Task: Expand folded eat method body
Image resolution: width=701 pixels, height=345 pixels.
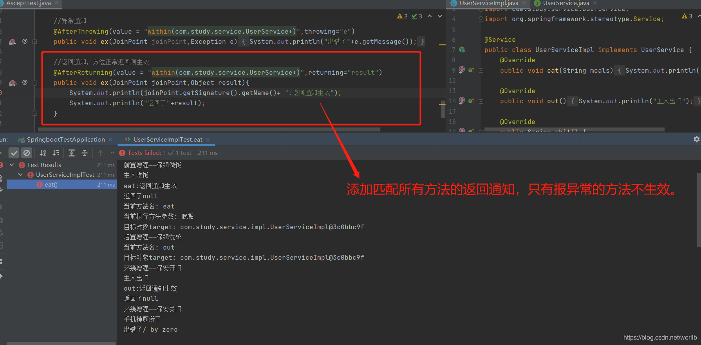Action: (481, 70)
